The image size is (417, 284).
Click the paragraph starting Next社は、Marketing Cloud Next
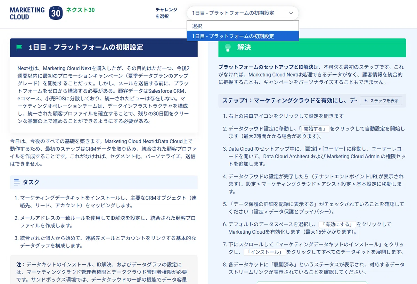coord(104,95)
